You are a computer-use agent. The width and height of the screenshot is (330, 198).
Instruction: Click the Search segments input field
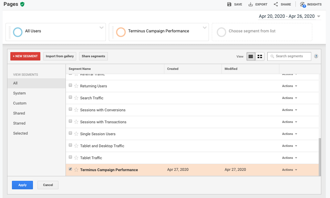(x=289, y=56)
